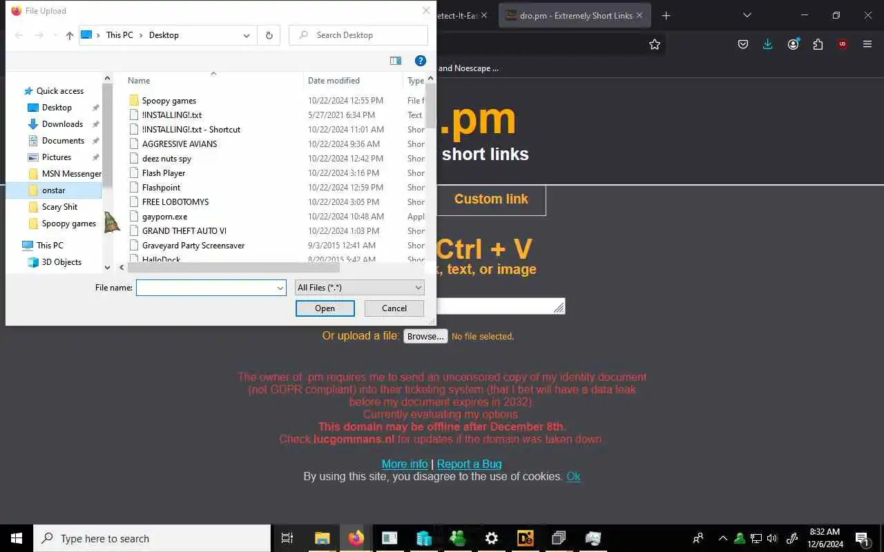Open the Firefox hamburger menu
The height and width of the screenshot is (552, 884).
[x=867, y=44]
